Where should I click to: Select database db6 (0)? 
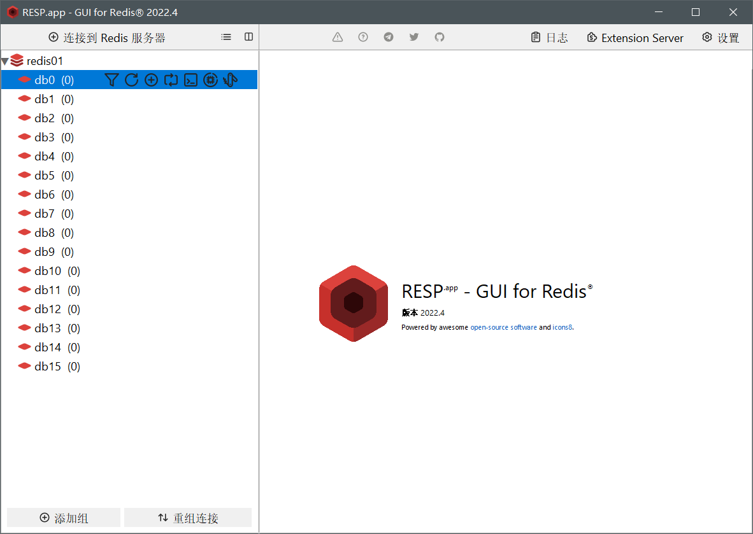[x=129, y=194]
